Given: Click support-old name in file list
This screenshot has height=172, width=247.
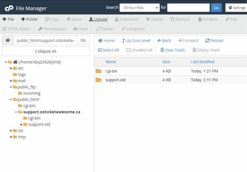Looking at the screenshot, I should click(116, 80).
